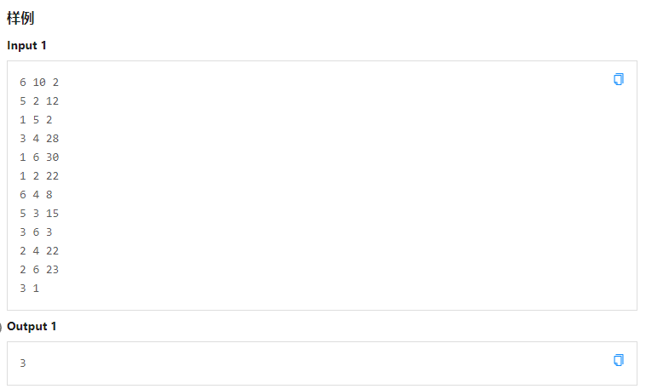Image resolution: width=646 pixels, height=389 pixels.
Task: Copy the Input 1 sample data
Action: (x=619, y=79)
